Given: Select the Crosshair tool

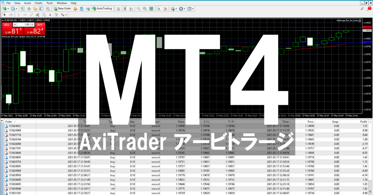Looking at the screenshot, I should click(11, 15).
